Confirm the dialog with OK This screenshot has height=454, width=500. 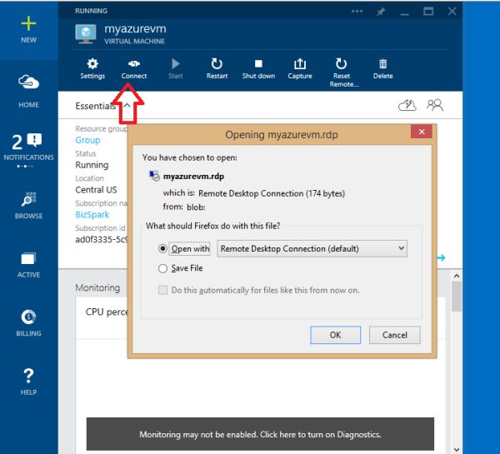pyautogui.click(x=336, y=335)
